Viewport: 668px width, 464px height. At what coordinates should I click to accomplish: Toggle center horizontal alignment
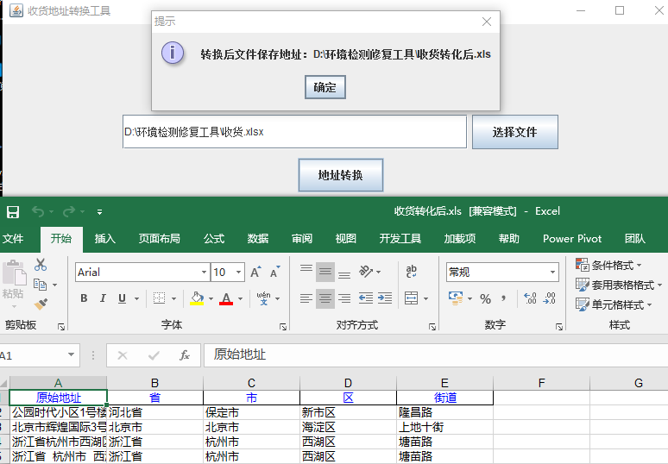325,298
